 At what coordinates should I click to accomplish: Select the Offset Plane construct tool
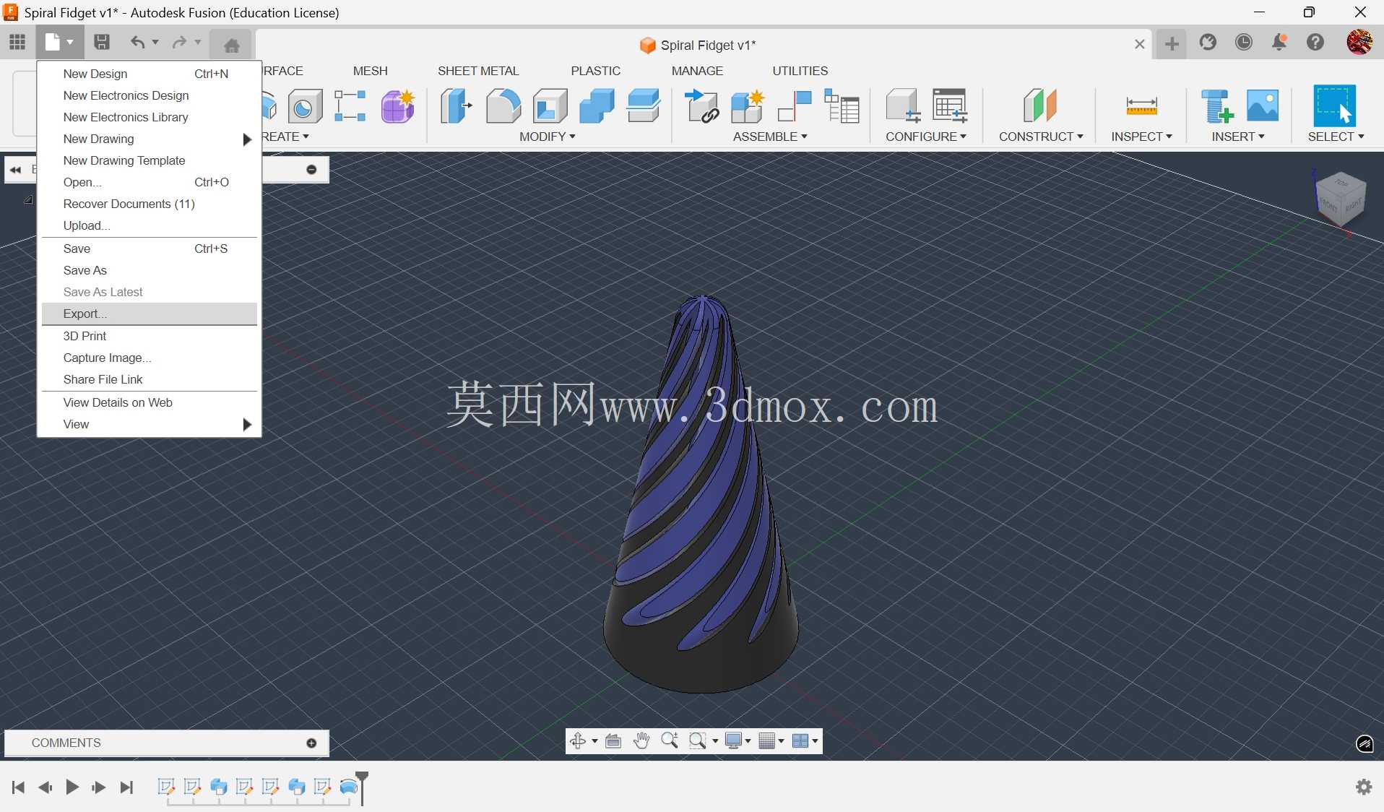click(1040, 106)
